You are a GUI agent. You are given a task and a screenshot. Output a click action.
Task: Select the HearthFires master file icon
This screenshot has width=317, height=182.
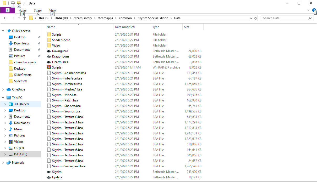49,62
